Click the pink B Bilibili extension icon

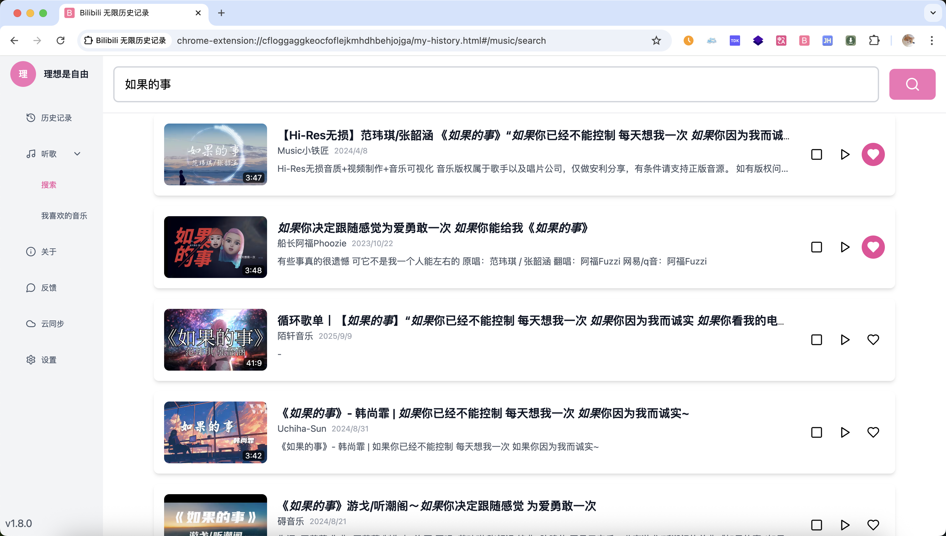(x=804, y=41)
